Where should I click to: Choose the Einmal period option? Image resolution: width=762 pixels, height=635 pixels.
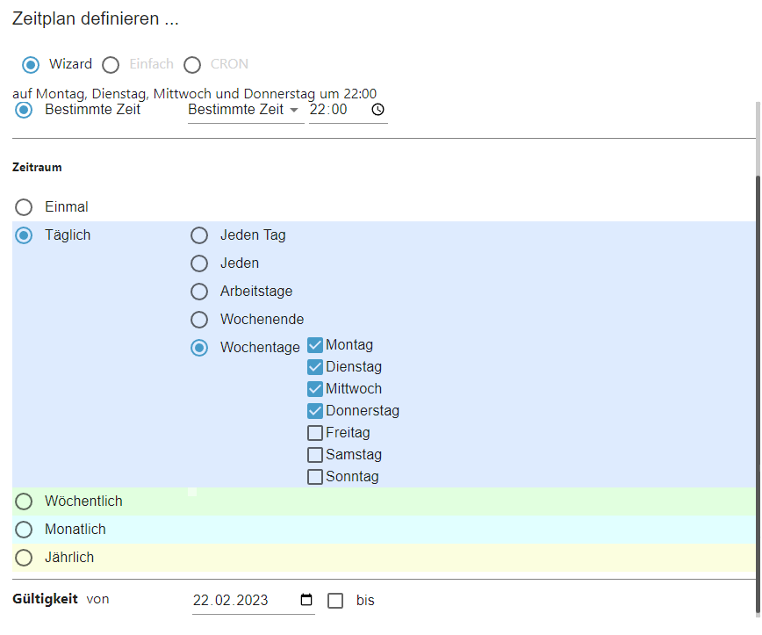click(x=24, y=207)
